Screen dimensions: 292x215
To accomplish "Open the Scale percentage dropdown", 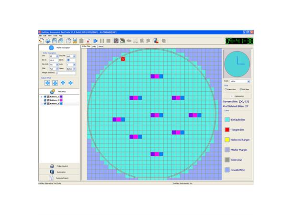I will (248, 82).
